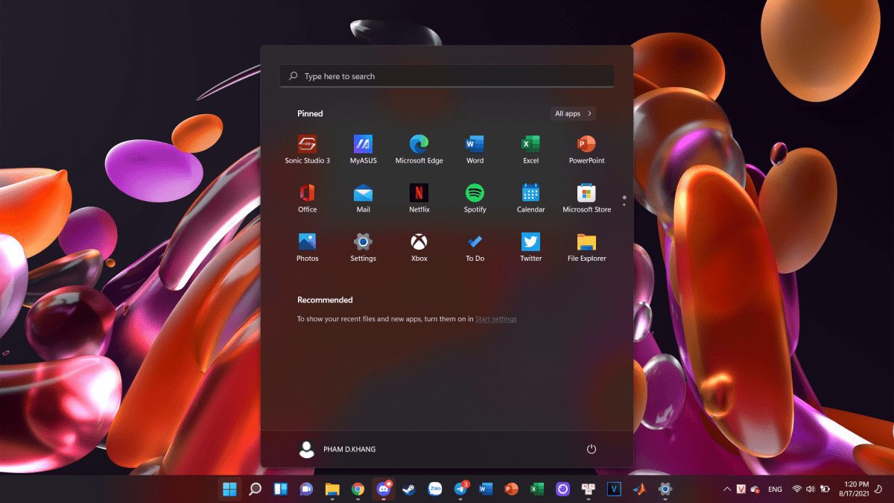
Task: Launch the Mail app
Action: (363, 198)
